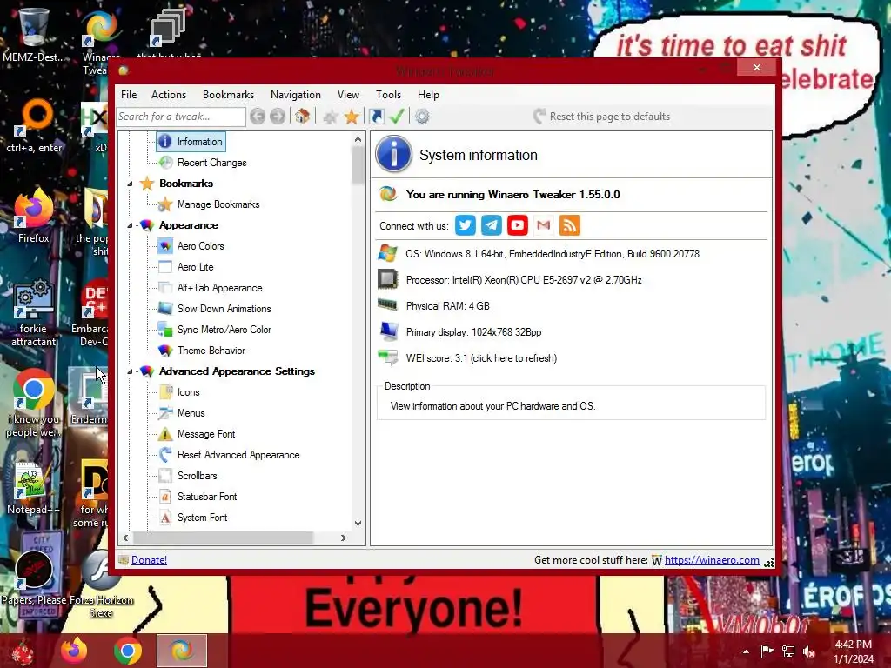This screenshot has height=668, width=891.
Task: Click the muted volume tray icon
Action: pos(809,651)
